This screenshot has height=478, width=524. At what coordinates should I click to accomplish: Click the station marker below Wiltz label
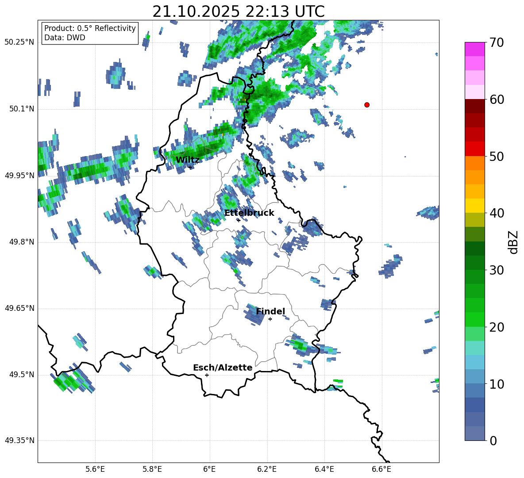coord(190,167)
